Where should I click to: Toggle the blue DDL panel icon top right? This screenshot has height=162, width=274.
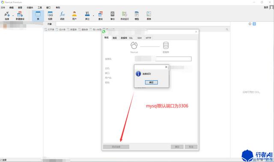pyautogui.click(x=254, y=24)
